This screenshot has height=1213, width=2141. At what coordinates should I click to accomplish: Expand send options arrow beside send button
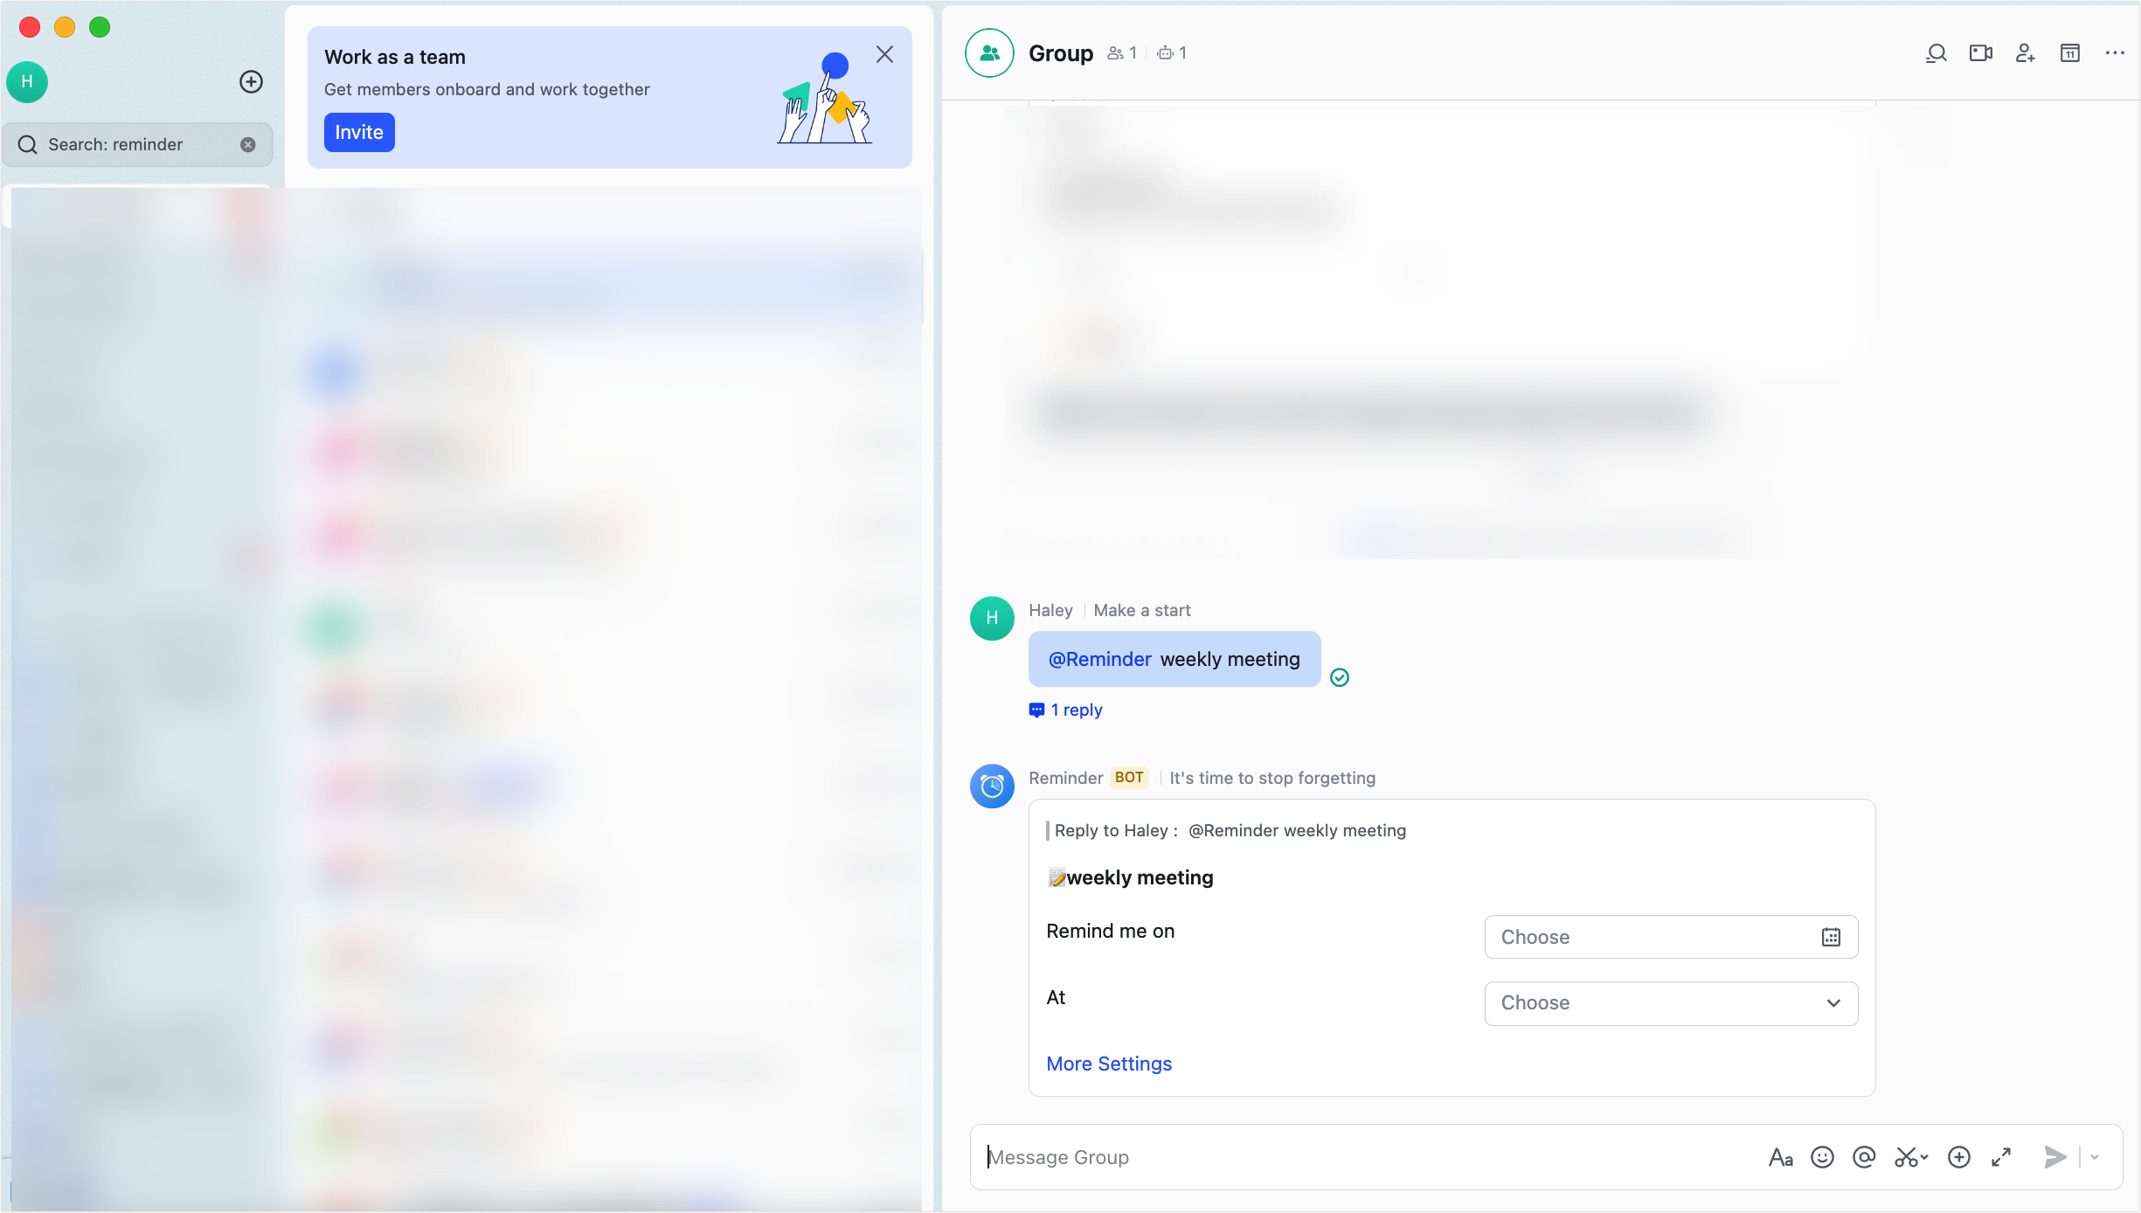tap(2095, 1157)
